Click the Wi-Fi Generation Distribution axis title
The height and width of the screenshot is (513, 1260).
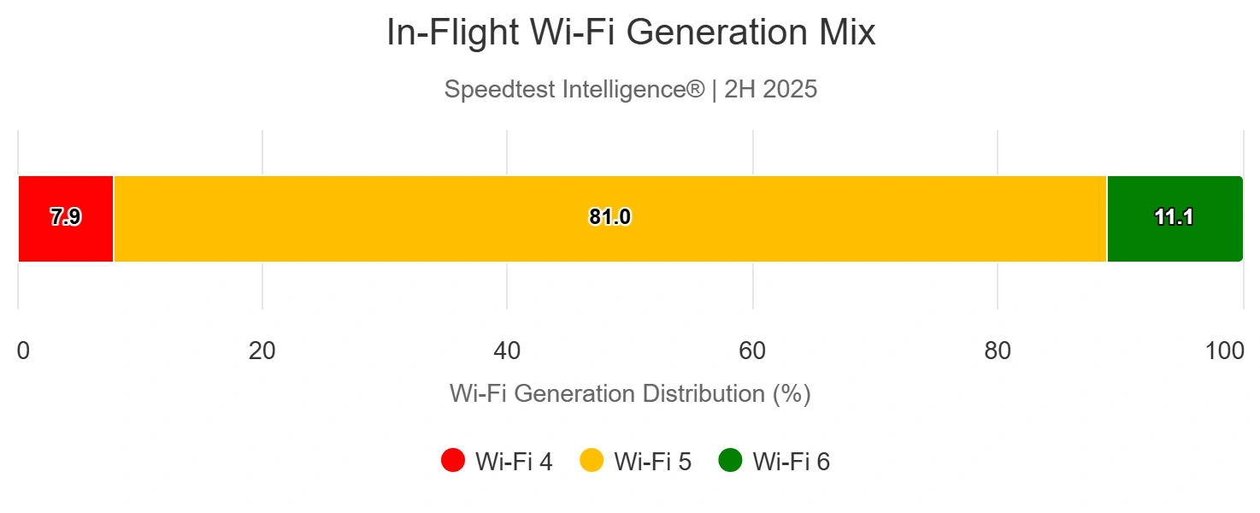pyautogui.click(x=630, y=393)
